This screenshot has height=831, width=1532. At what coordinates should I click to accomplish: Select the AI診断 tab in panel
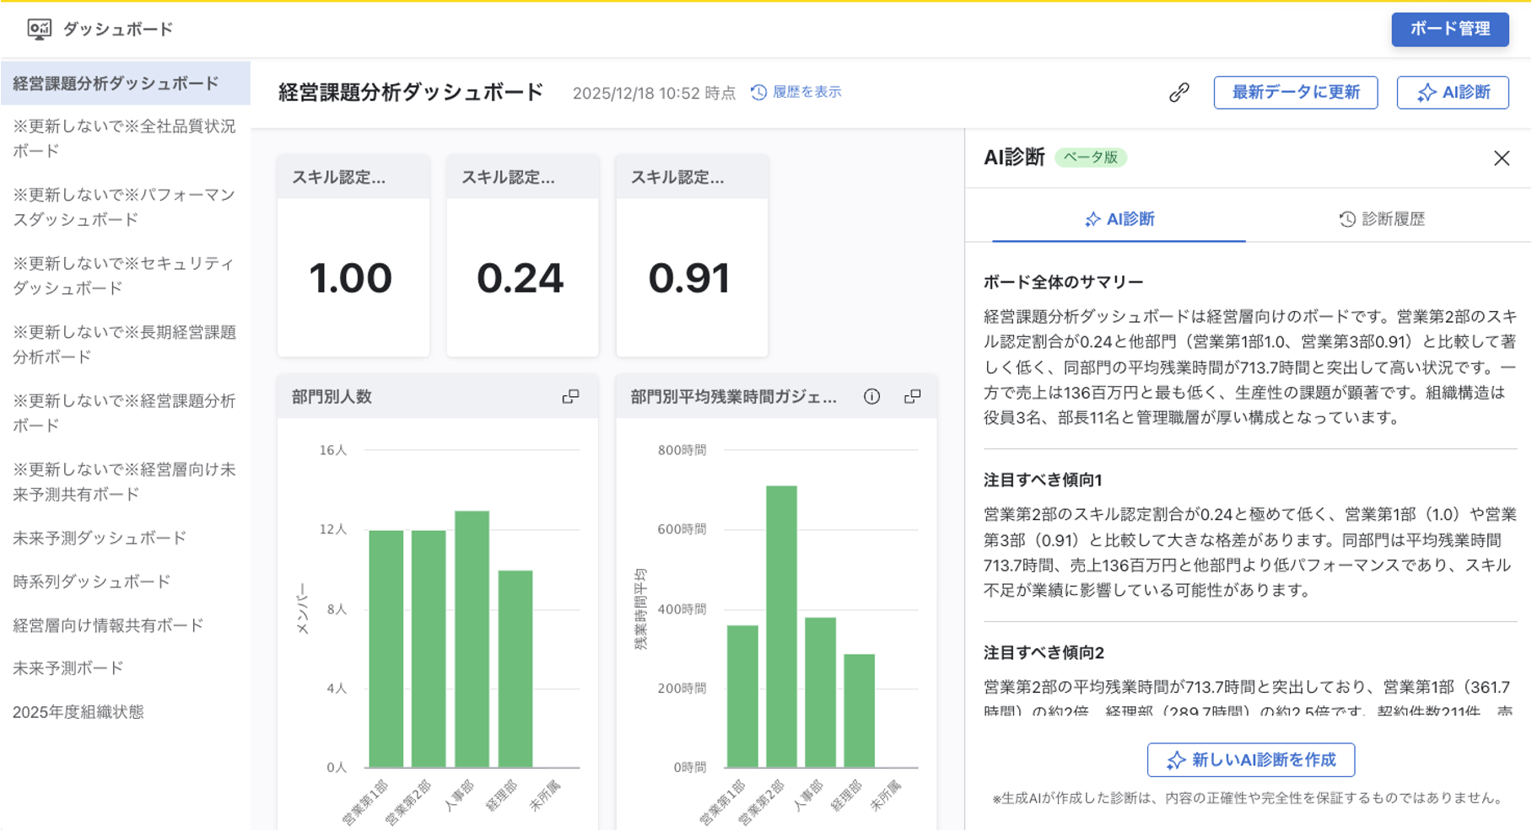1119,219
